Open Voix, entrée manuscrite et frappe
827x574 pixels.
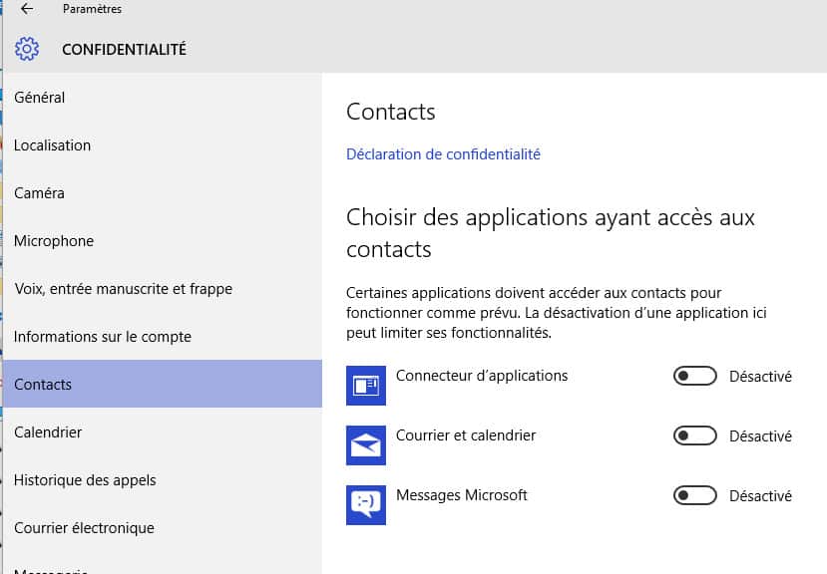pos(163,289)
